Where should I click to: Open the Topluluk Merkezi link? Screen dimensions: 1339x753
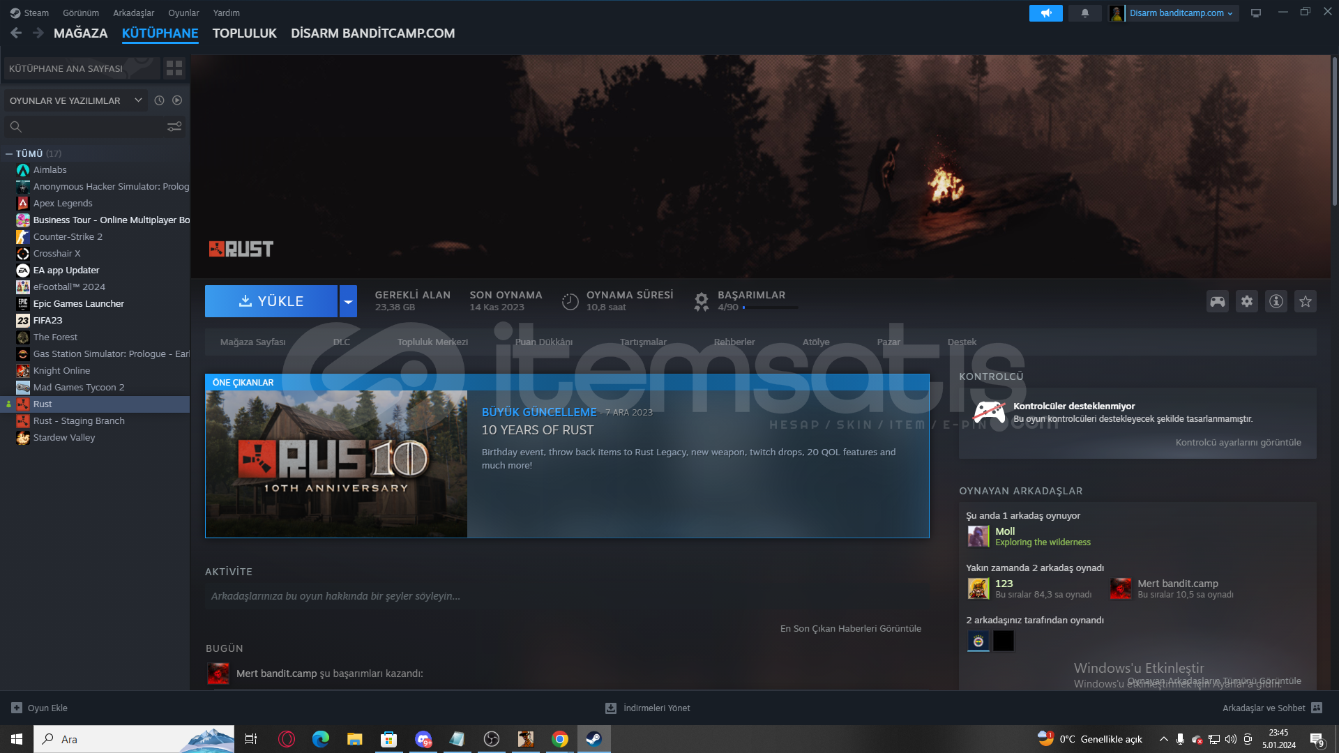pos(432,342)
